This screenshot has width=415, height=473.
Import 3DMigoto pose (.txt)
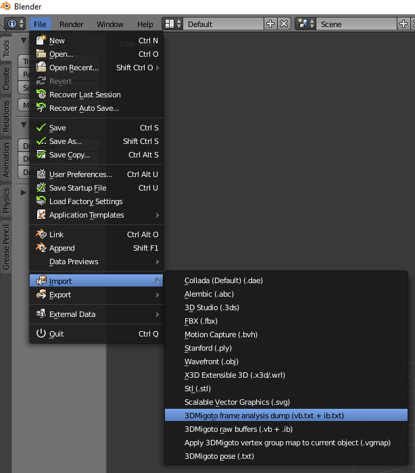[286, 456]
